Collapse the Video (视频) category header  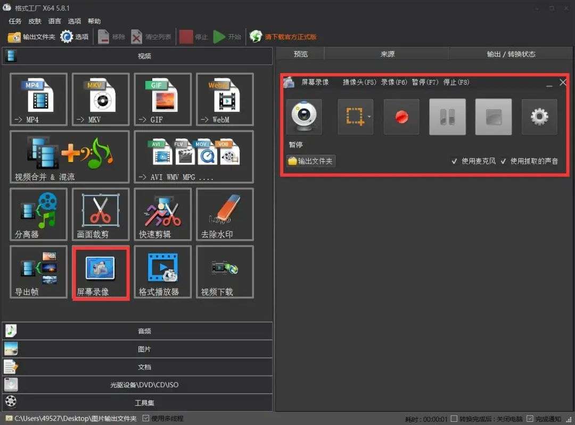(x=137, y=56)
